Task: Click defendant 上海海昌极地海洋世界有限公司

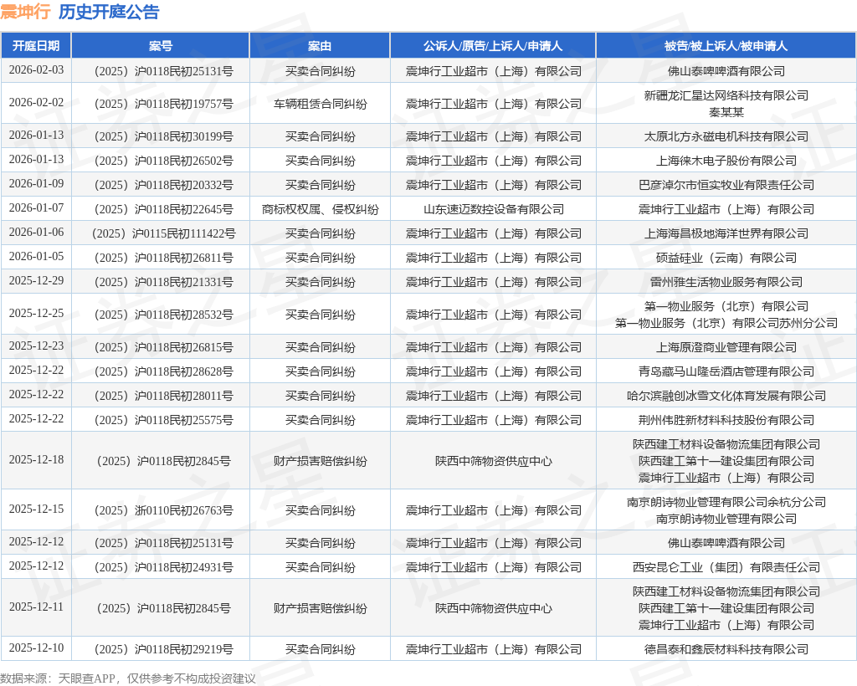Action: pyautogui.click(x=726, y=233)
